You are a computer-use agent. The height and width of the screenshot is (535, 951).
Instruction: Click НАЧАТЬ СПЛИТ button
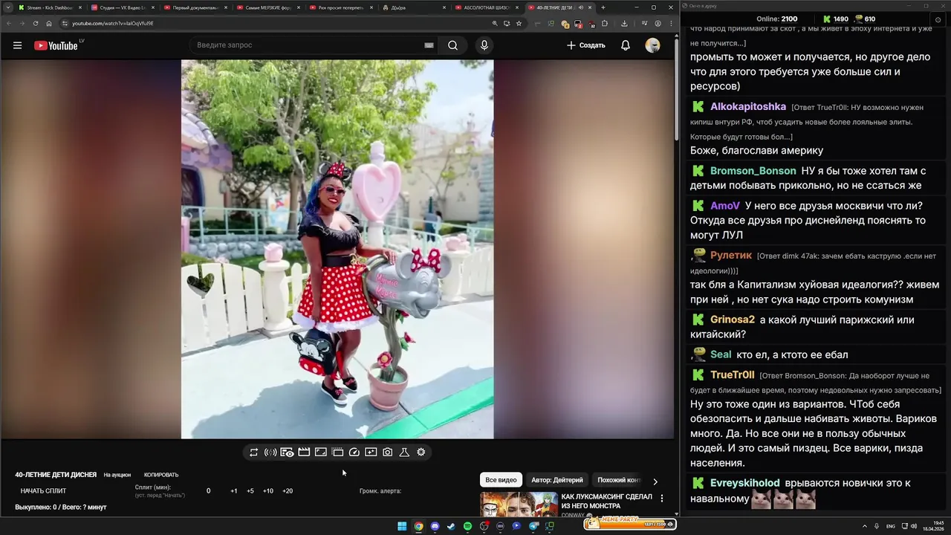click(x=43, y=490)
